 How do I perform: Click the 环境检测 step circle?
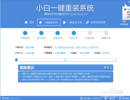(25, 33)
